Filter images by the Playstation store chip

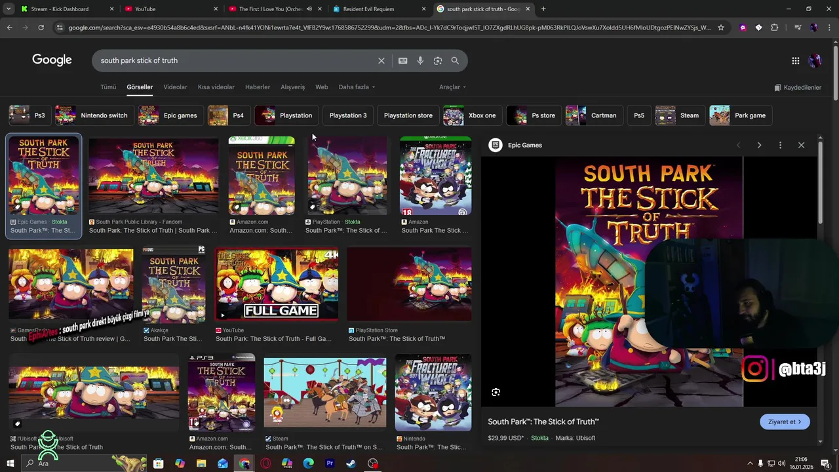click(x=408, y=115)
